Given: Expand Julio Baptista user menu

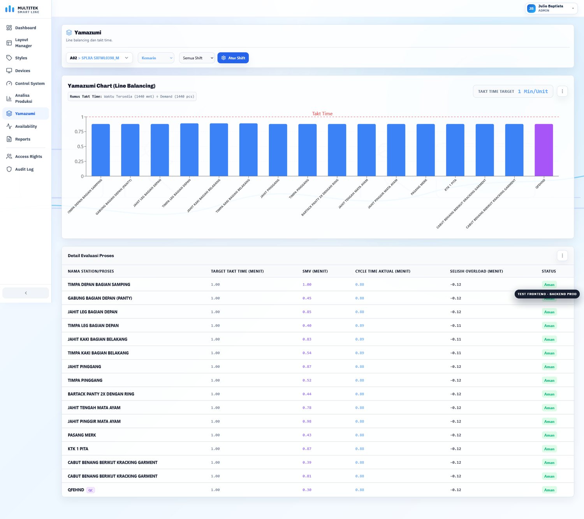Looking at the screenshot, I should 551,9.
